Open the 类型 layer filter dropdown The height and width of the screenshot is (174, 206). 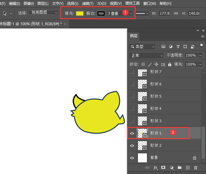(142, 47)
